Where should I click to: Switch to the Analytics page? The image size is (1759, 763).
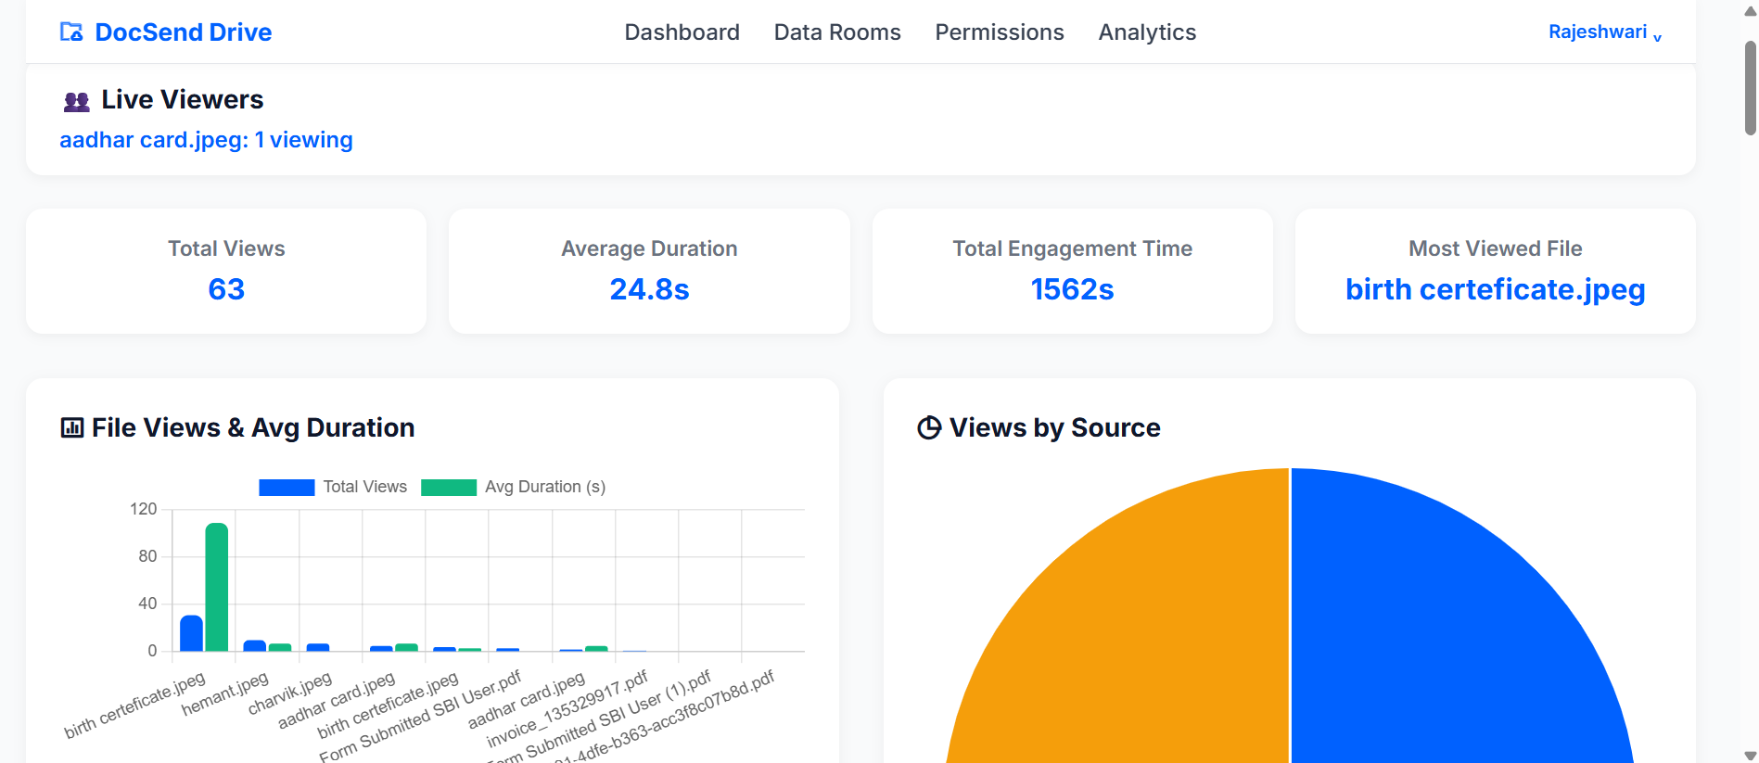coord(1147,32)
